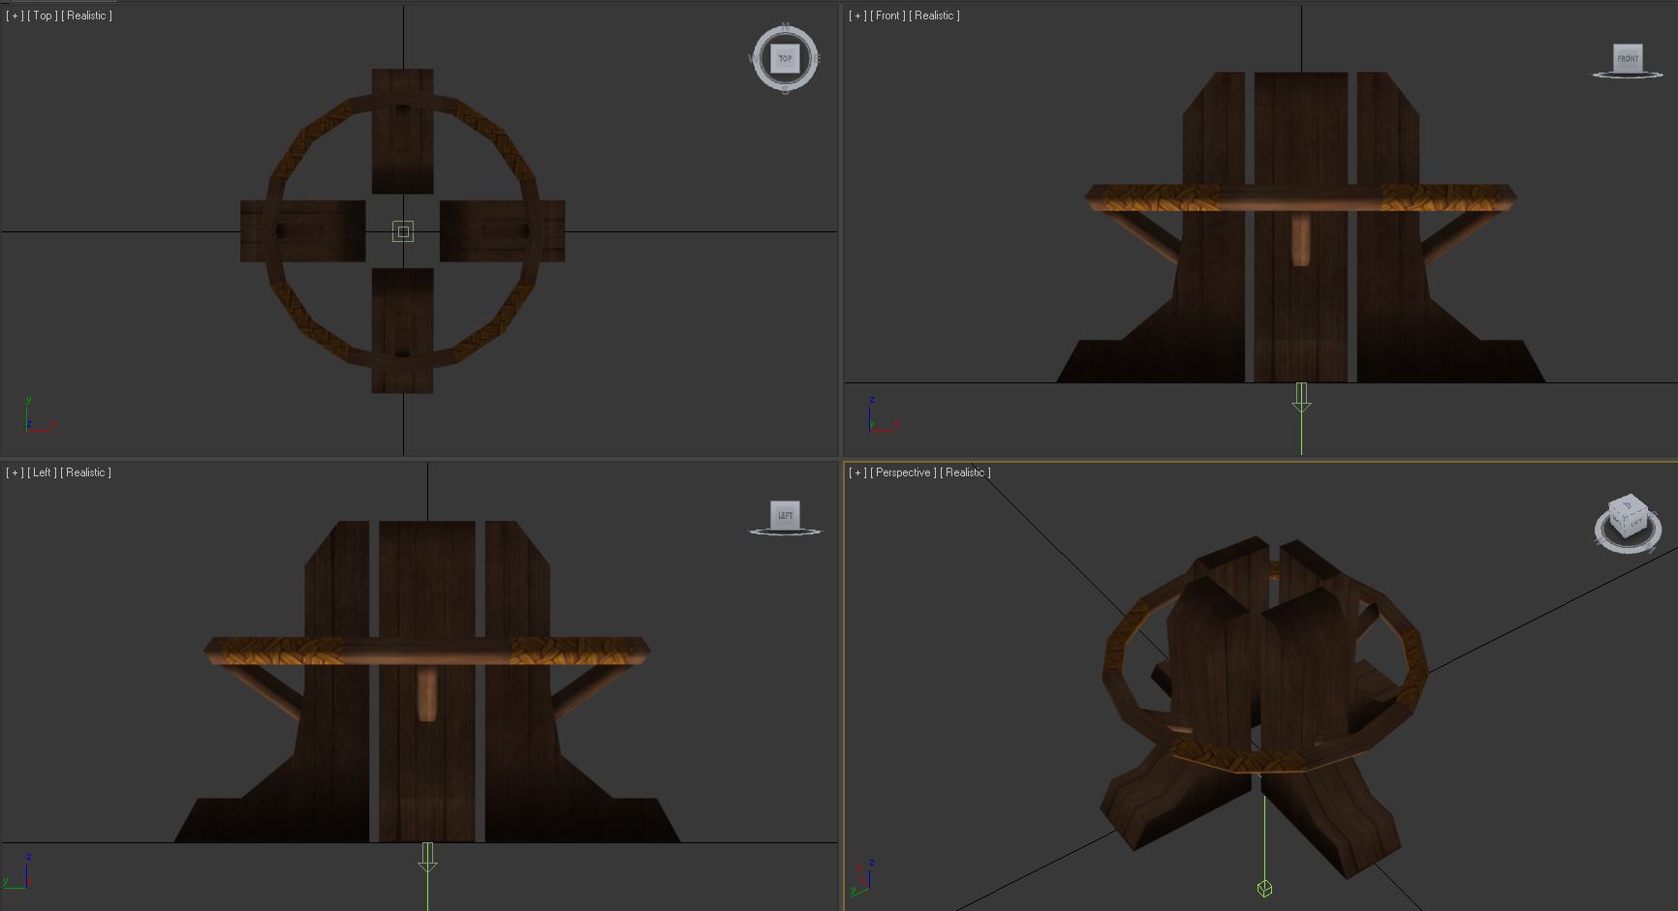Screen dimensions: 1678x911
Task: Open the [+] menu in Perspective viewport
Action: [857, 472]
